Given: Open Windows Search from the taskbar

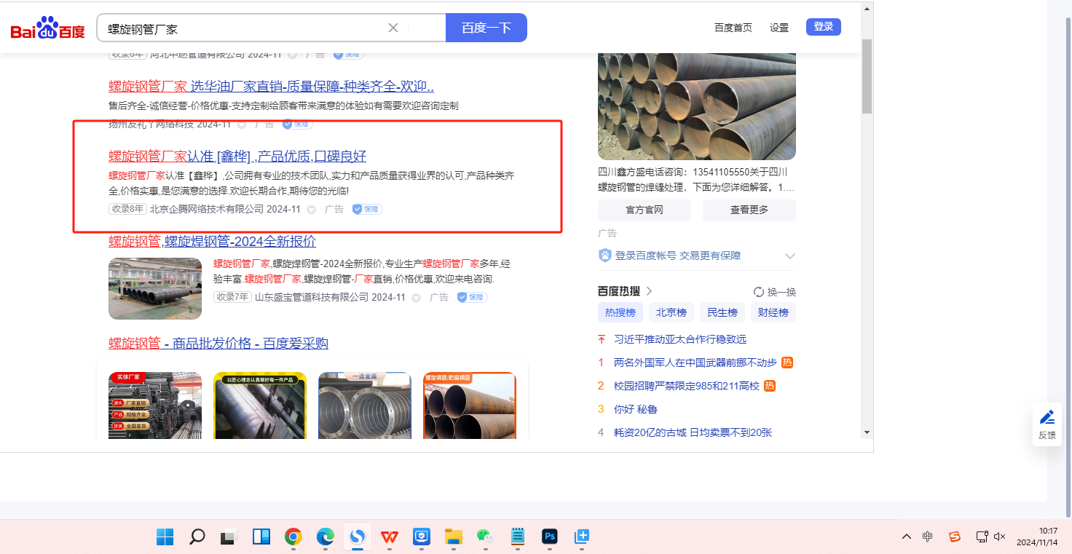Looking at the screenshot, I should (197, 537).
